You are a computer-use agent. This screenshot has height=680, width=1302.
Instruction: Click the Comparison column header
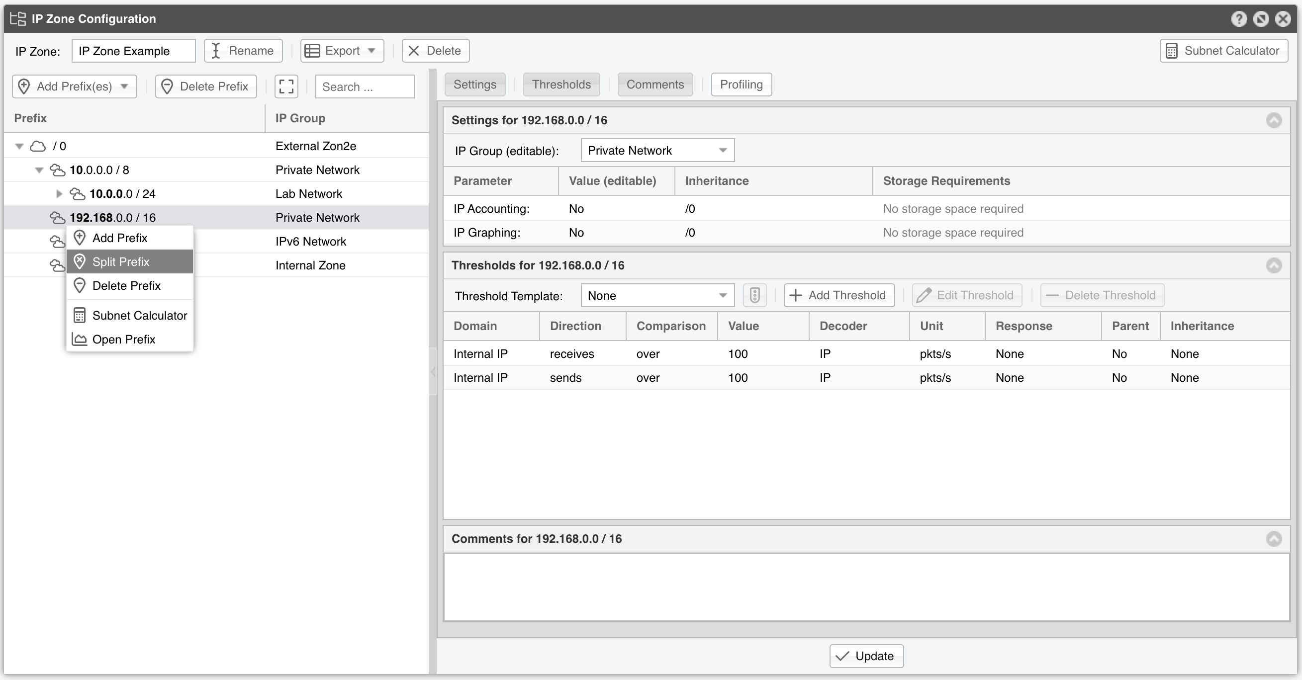671,326
